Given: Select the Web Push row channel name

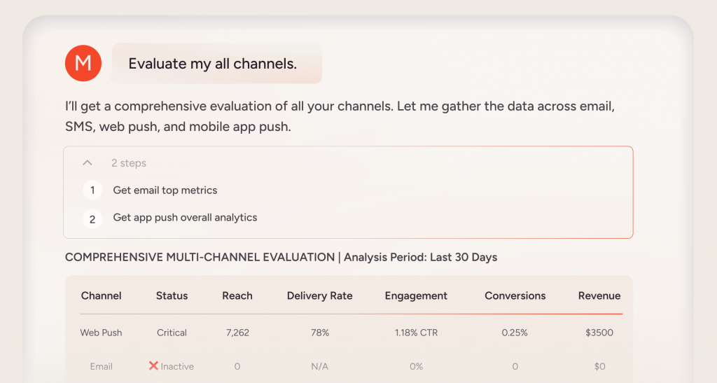Looking at the screenshot, I should [x=102, y=333].
